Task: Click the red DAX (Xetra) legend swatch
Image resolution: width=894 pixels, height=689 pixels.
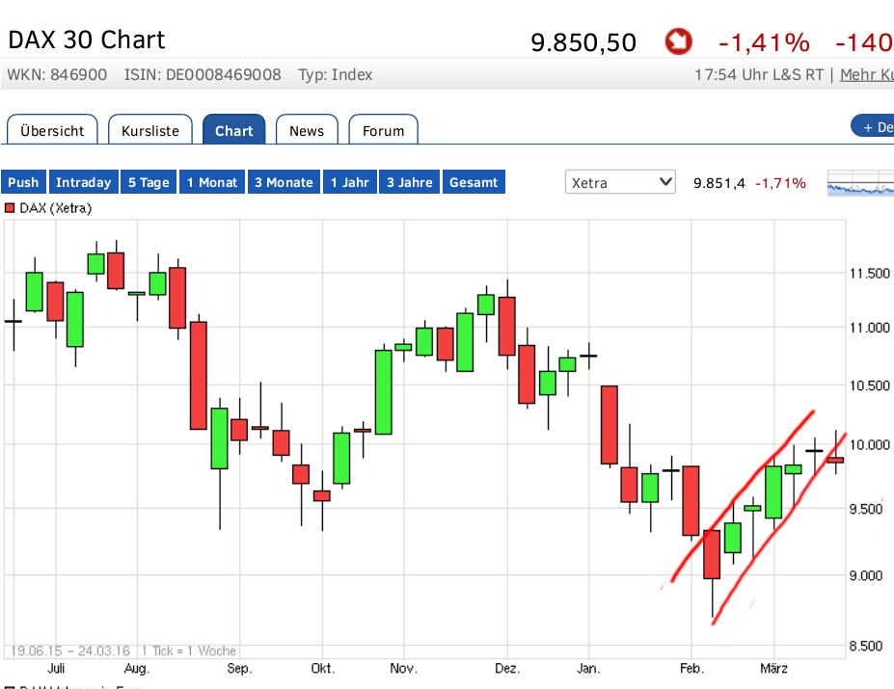Action: click(x=10, y=208)
